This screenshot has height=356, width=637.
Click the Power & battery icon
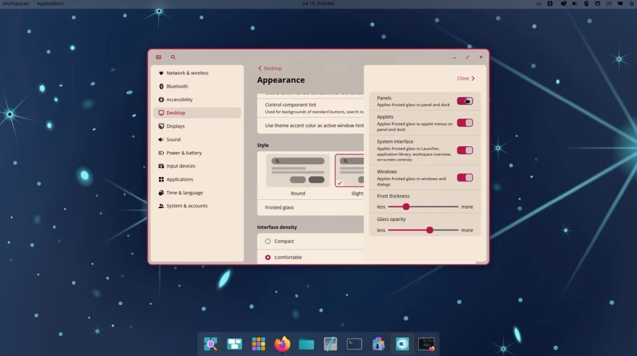point(161,153)
